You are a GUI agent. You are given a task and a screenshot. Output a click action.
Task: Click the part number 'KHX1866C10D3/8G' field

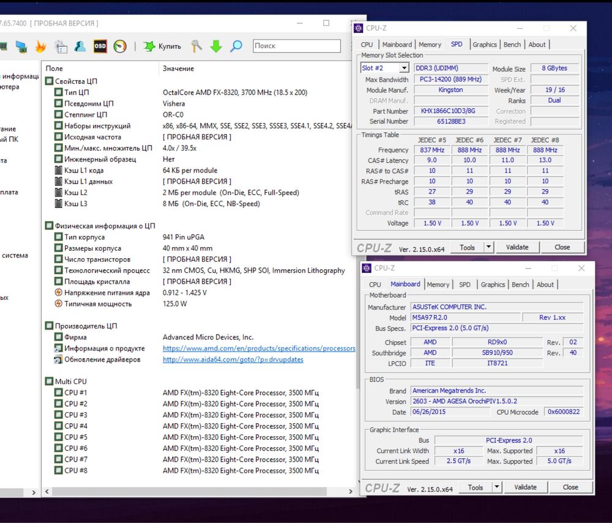click(x=451, y=111)
